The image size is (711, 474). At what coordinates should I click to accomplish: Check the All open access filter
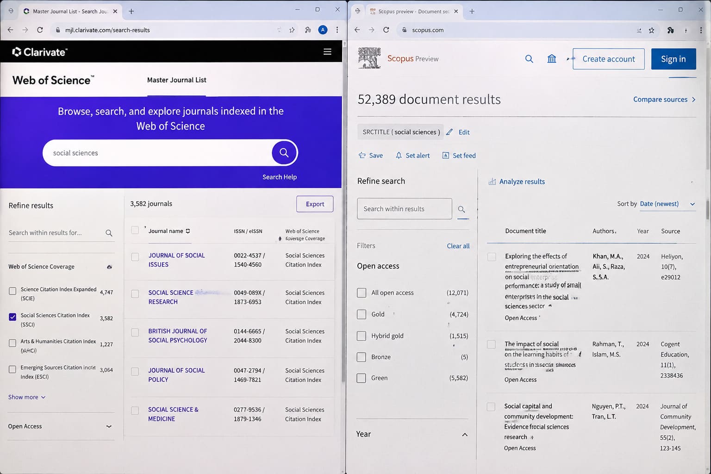click(362, 293)
